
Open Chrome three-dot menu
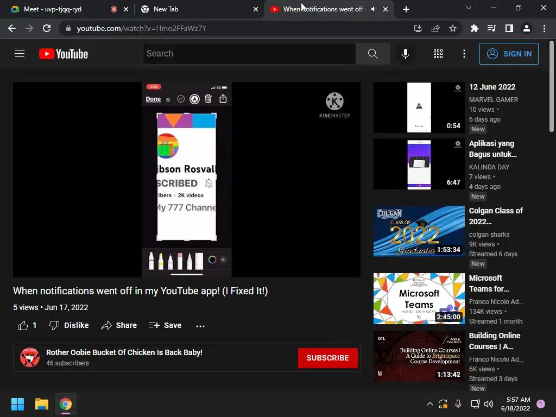click(x=544, y=28)
